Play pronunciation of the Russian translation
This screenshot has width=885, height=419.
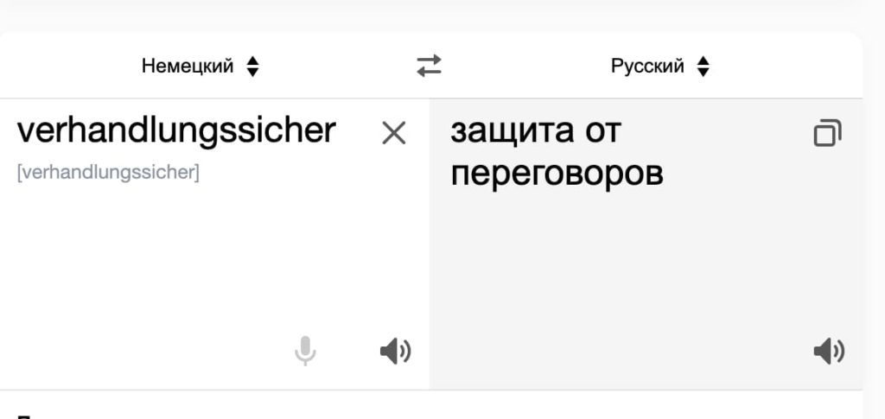tap(829, 352)
